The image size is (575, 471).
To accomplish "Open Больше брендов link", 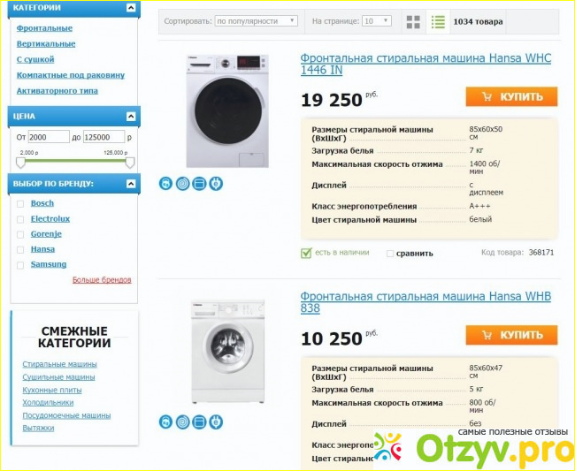I will click(x=102, y=280).
